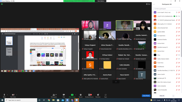Show next page of video gallery
Screen dimensions: 182x102
point(116,82)
